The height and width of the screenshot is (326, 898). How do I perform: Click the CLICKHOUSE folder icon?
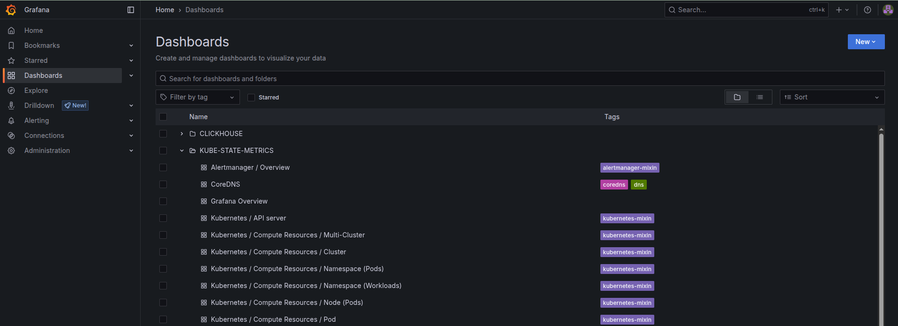click(192, 134)
